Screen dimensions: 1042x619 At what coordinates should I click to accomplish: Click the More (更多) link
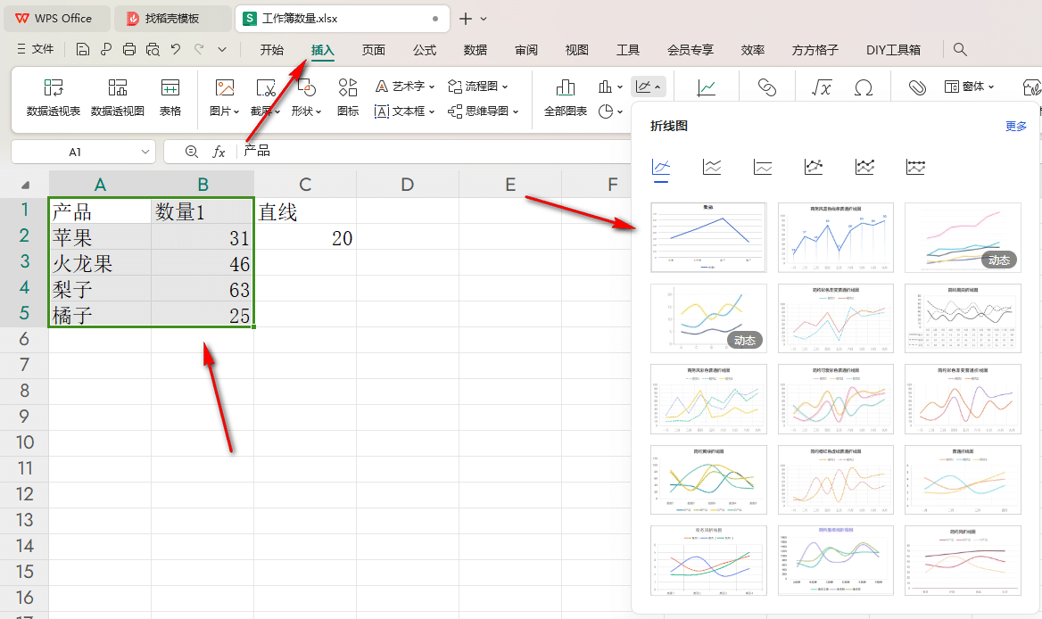[x=1016, y=126]
